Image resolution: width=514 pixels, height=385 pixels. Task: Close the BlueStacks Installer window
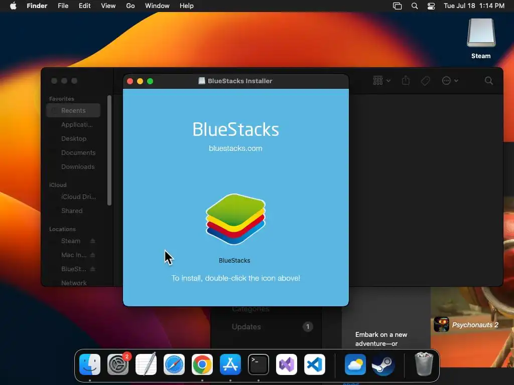coord(130,81)
